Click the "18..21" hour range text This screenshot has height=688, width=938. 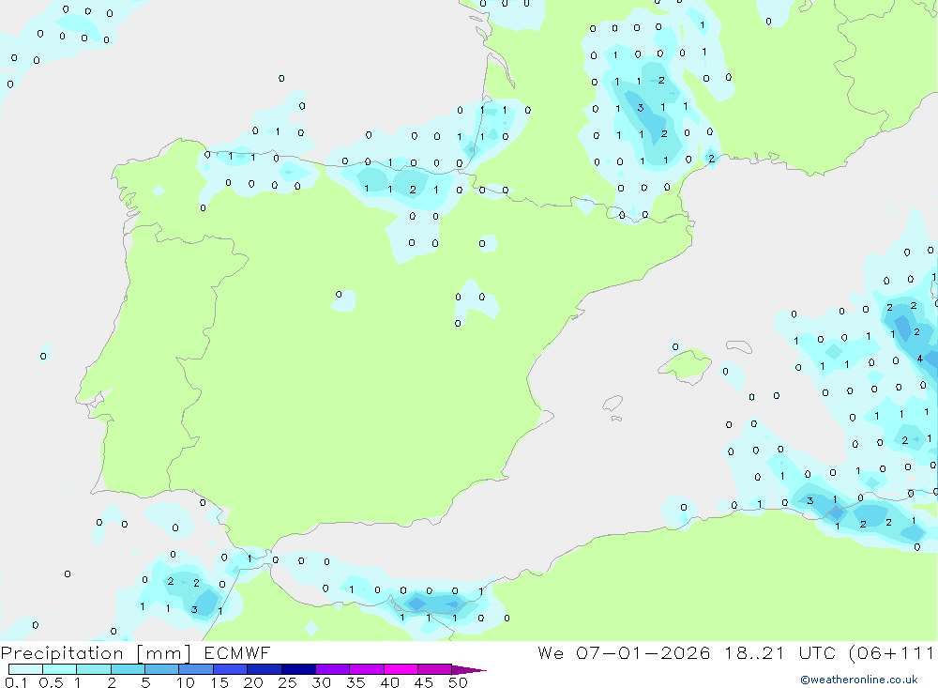754,652
